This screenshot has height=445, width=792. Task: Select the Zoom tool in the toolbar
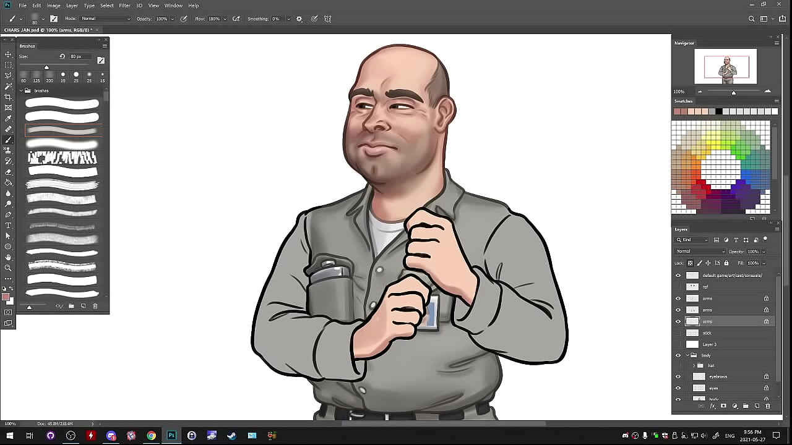(x=8, y=268)
